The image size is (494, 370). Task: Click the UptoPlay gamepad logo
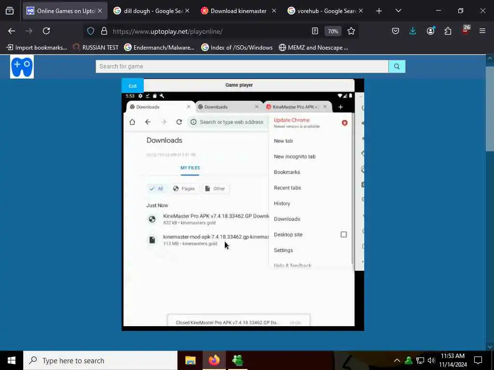point(22,66)
